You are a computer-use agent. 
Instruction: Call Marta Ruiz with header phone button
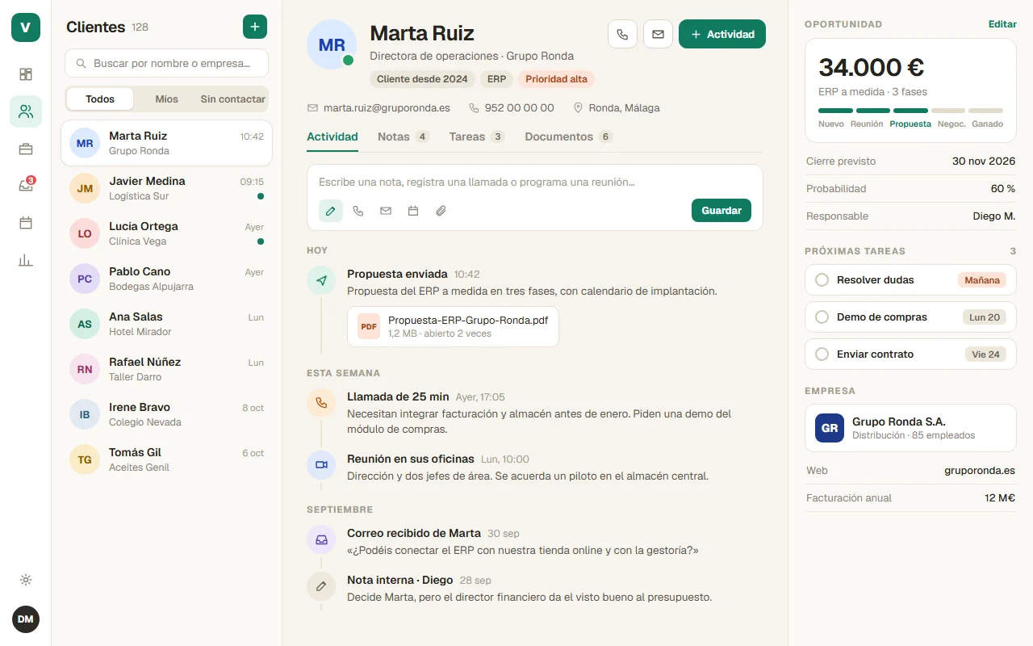coord(622,34)
